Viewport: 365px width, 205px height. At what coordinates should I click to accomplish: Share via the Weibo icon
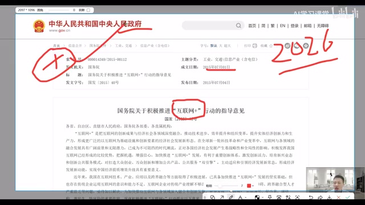[287, 46]
